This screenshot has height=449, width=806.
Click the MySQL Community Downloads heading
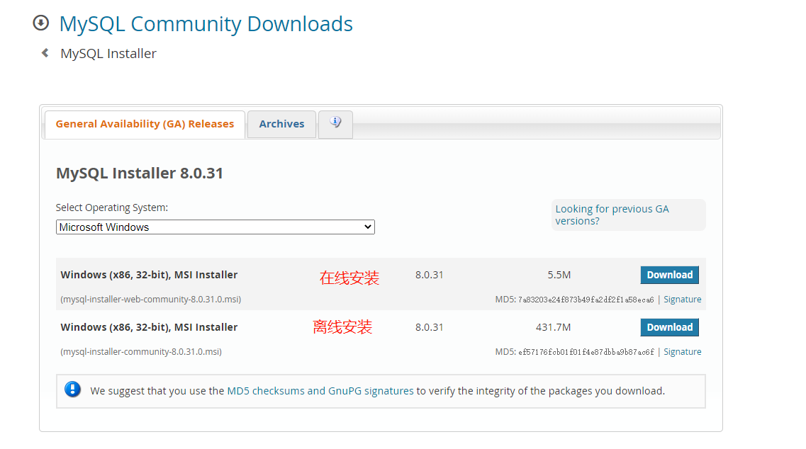tap(206, 23)
